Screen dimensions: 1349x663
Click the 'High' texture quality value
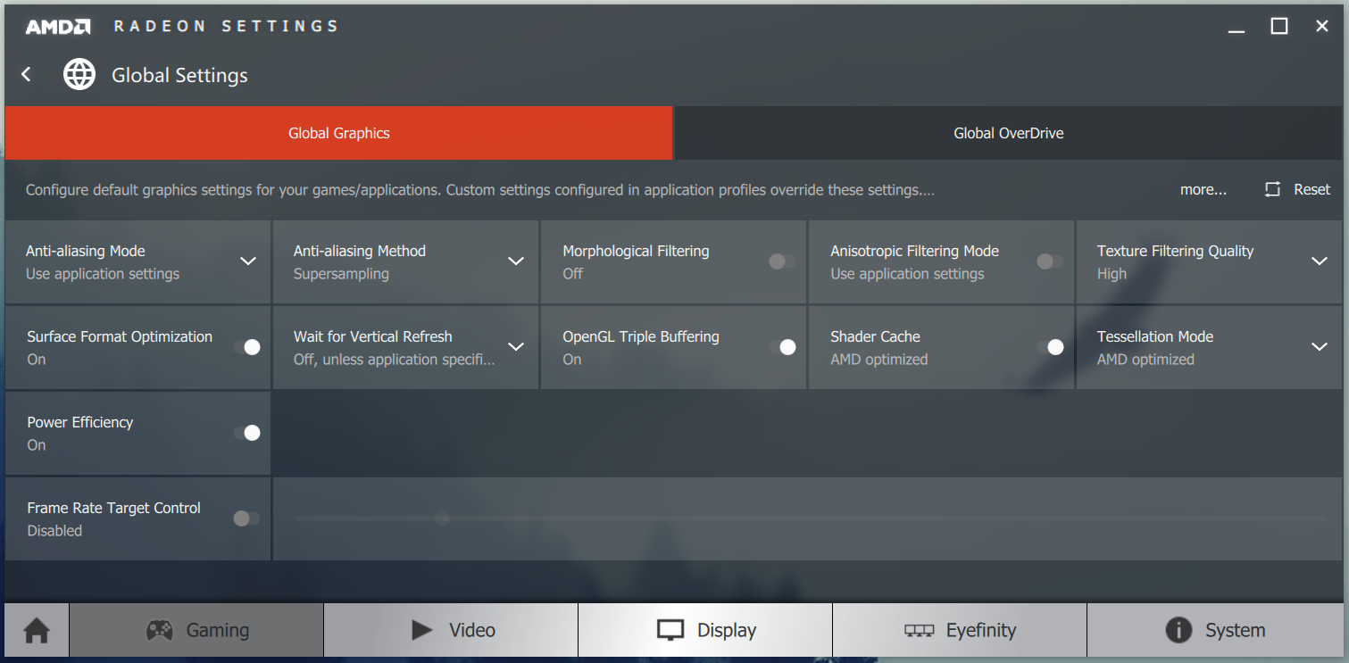click(1112, 274)
